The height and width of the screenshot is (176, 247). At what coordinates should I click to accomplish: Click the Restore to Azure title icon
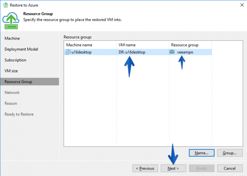5,5
